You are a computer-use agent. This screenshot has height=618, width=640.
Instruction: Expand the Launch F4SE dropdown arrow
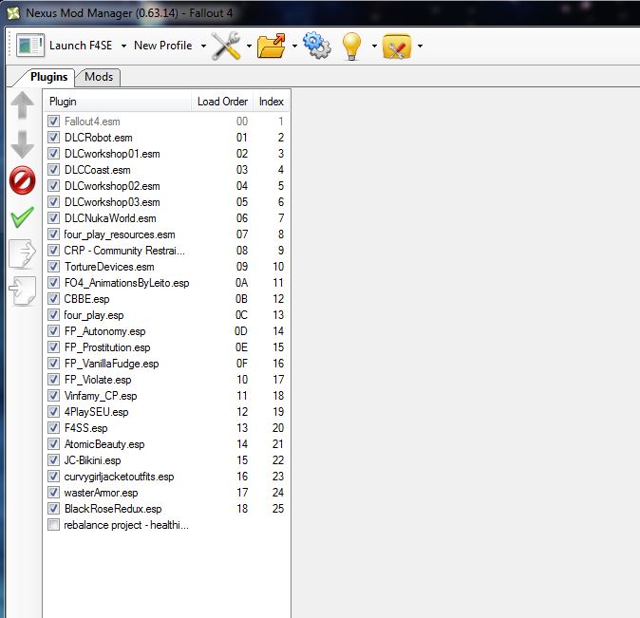(x=122, y=46)
